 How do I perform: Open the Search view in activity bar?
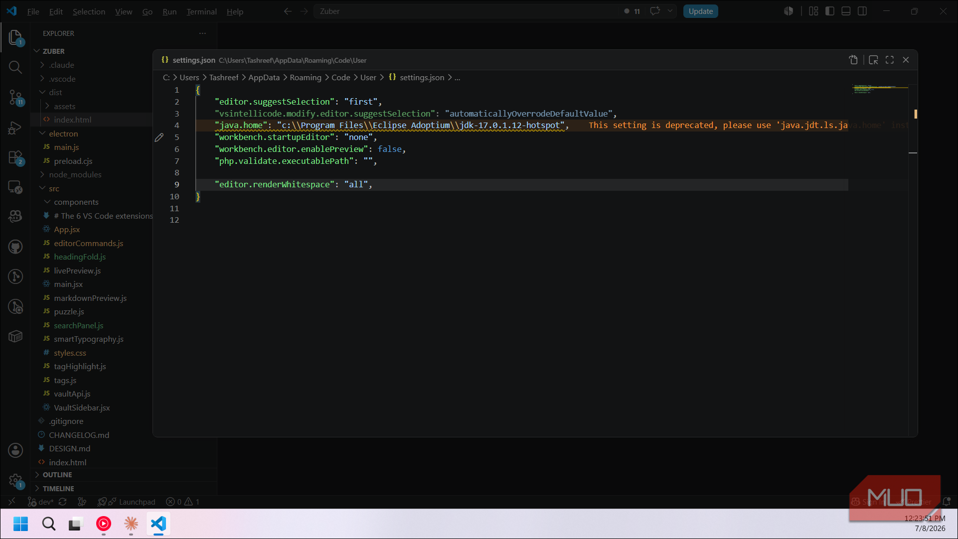point(15,67)
